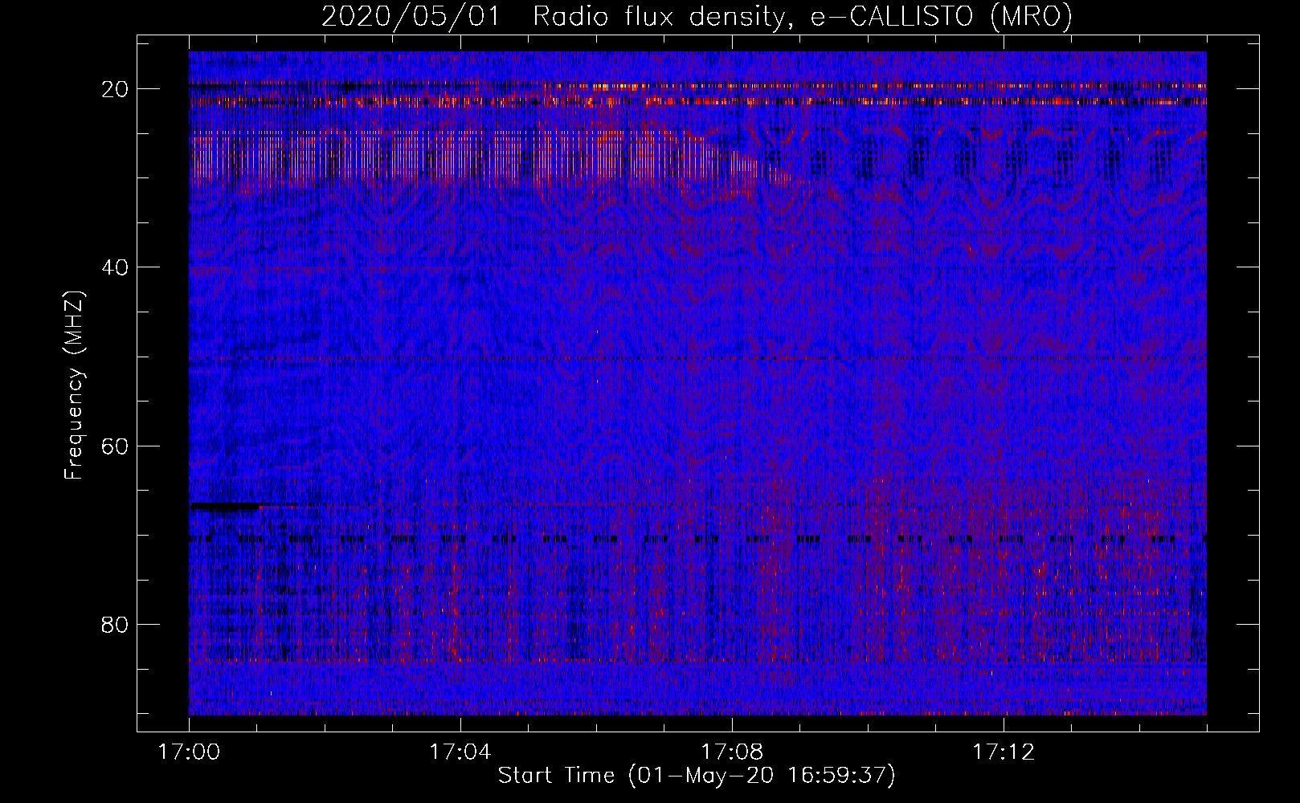Click the '17:04' time tick label

[x=460, y=752]
